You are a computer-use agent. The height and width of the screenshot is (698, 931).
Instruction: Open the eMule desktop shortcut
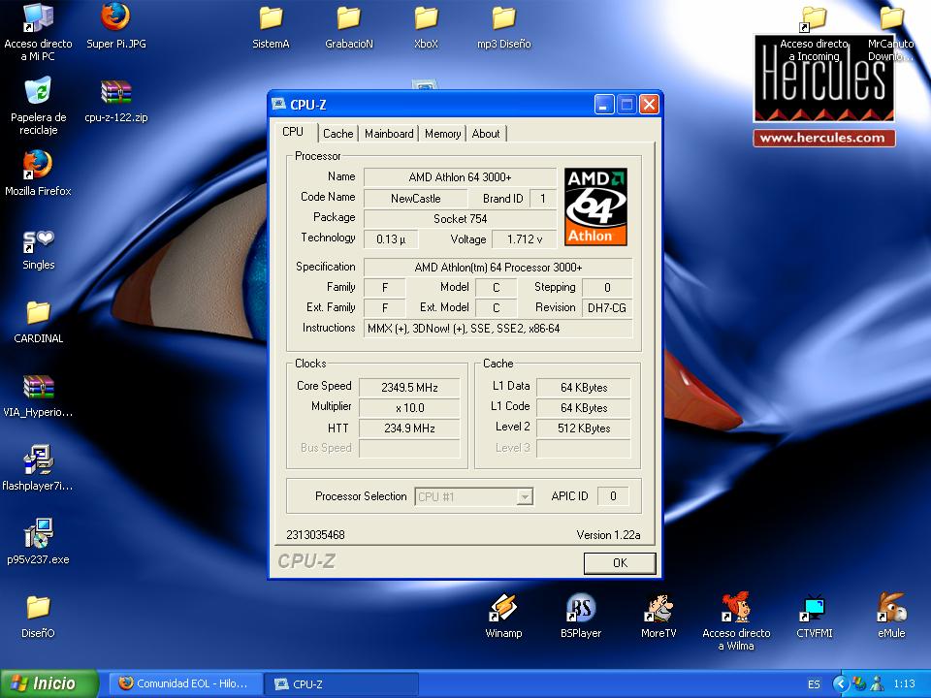pos(890,610)
